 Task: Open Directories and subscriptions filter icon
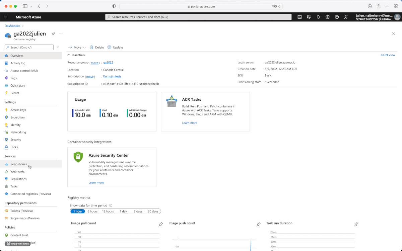click(309, 17)
